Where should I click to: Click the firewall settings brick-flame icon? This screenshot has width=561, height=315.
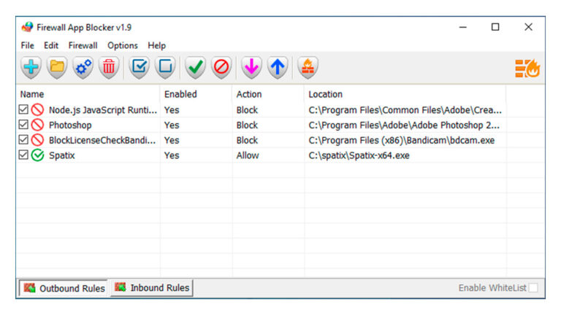(x=308, y=67)
